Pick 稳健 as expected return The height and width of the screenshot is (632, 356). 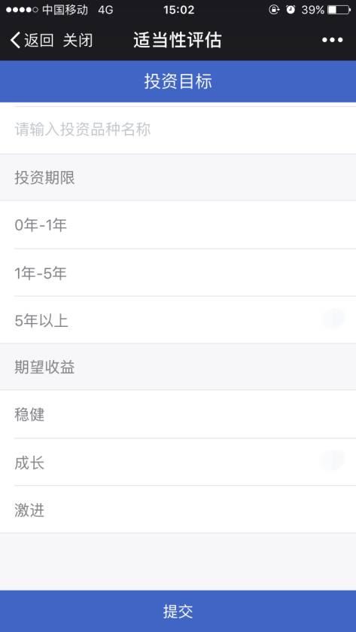pyautogui.click(x=178, y=414)
